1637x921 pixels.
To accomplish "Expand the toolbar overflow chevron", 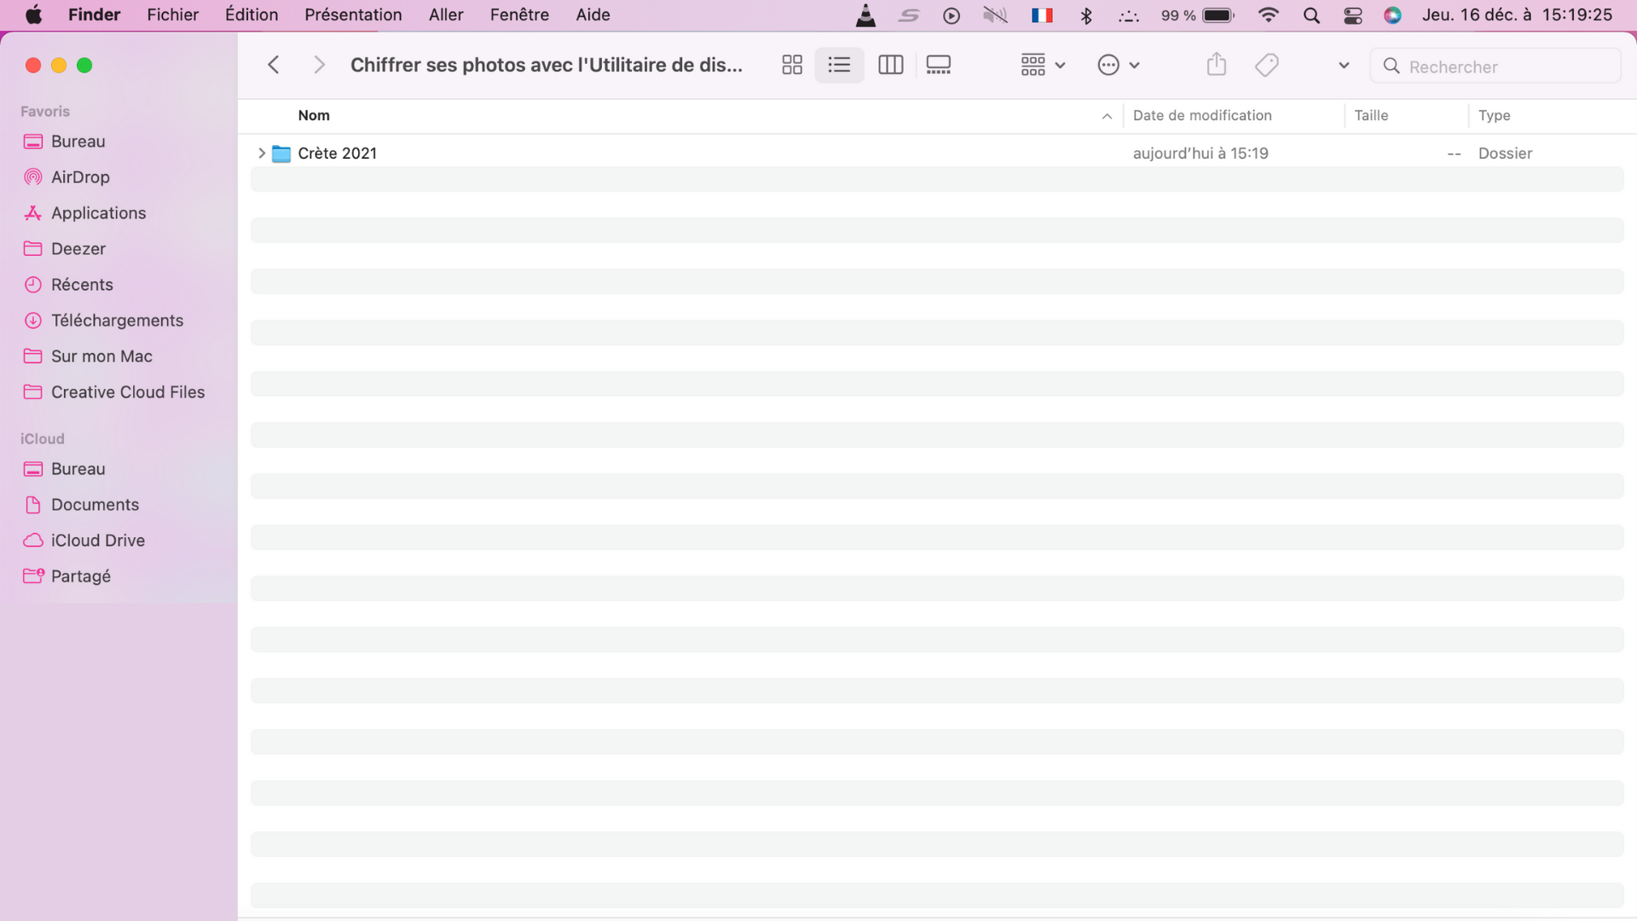I will [1344, 65].
